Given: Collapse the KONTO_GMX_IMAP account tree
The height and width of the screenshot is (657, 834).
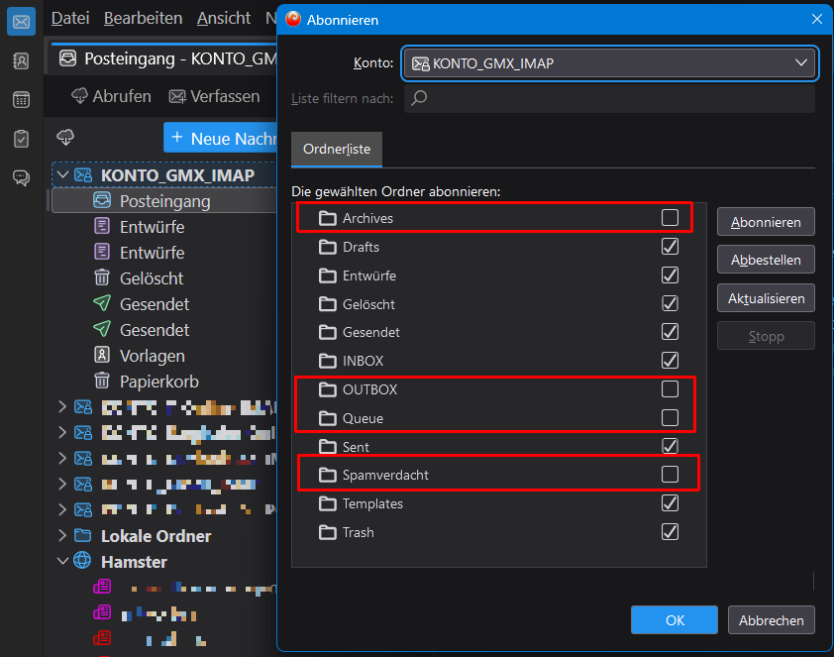Looking at the screenshot, I should (x=63, y=175).
